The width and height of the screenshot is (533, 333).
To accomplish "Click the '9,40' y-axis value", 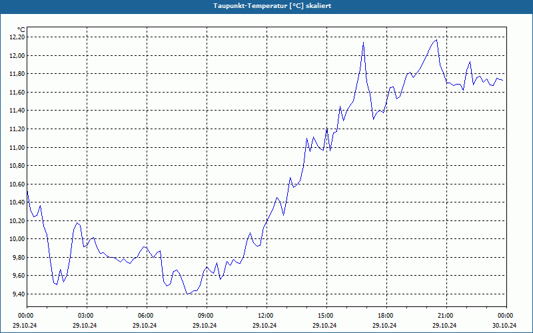I will [18, 294].
